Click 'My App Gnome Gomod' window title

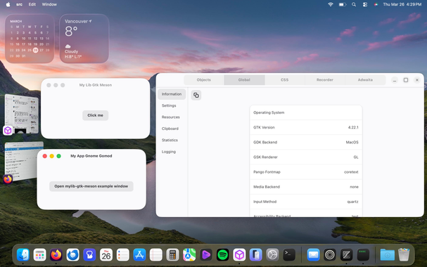91,156
